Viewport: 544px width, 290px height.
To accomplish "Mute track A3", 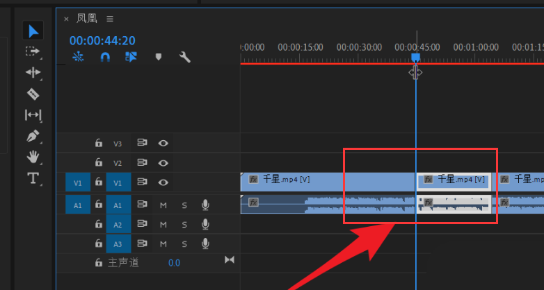I will (163, 244).
